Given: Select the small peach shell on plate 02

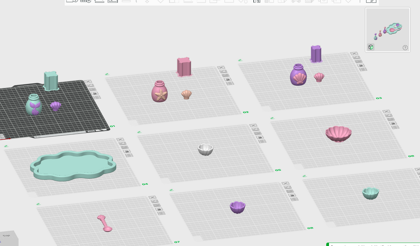Looking at the screenshot, I should [x=187, y=94].
